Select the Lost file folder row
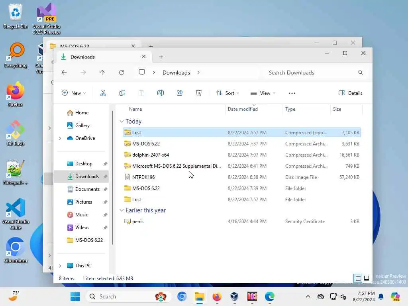 pyautogui.click(x=242, y=200)
